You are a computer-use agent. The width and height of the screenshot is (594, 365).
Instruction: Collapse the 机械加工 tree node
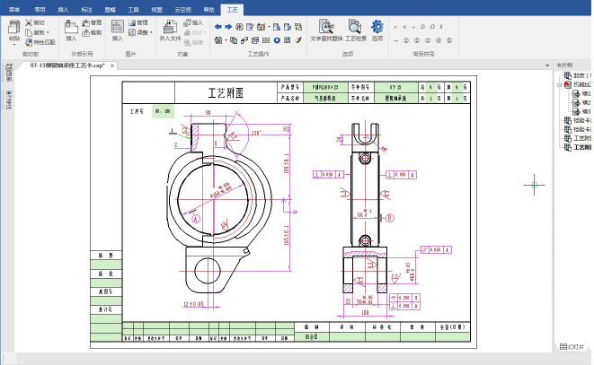point(559,85)
